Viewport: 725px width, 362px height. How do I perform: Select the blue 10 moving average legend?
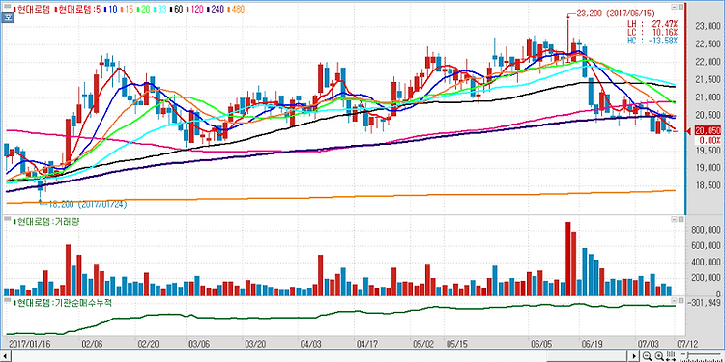[x=110, y=9]
